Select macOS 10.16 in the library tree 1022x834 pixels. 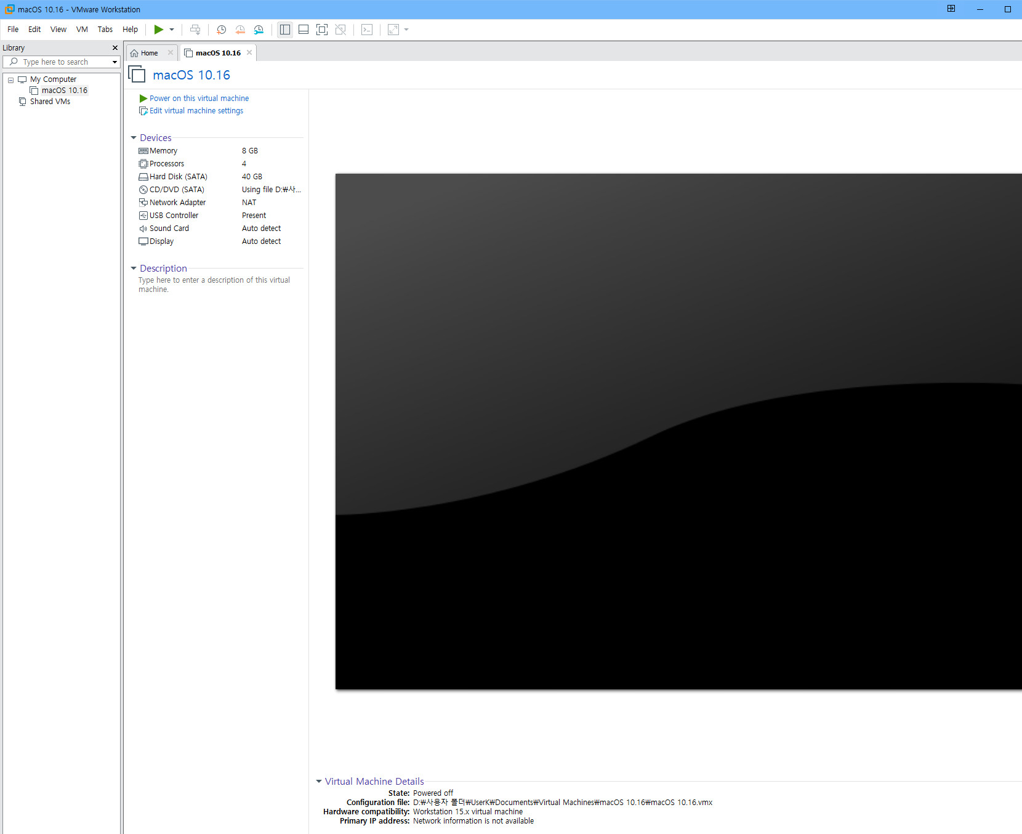coord(64,91)
